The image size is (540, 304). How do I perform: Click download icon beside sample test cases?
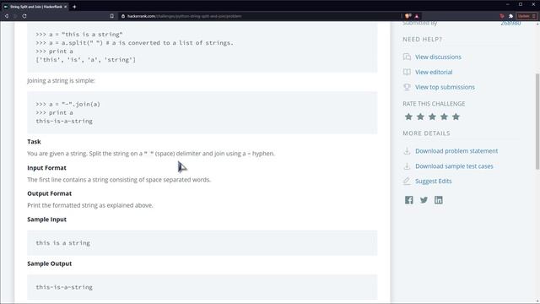coord(407,166)
